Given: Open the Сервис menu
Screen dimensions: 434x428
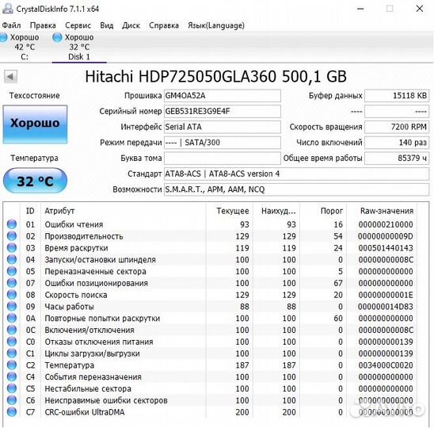Looking at the screenshot, I should [78, 25].
